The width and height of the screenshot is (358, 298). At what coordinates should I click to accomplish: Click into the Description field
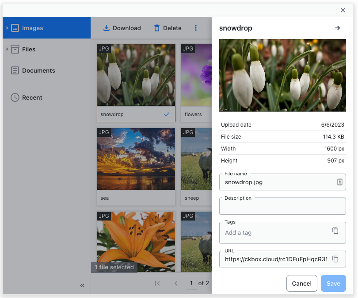tap(282, 207)
